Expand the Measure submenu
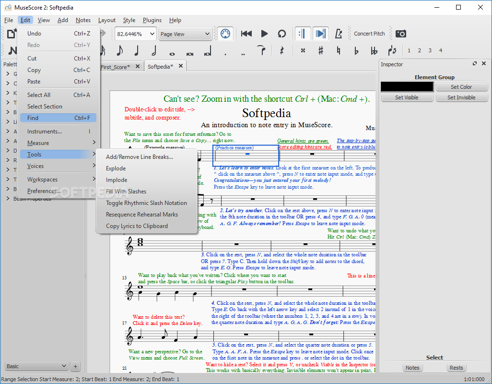Viewport: 492px width, 384px height. 58,143
